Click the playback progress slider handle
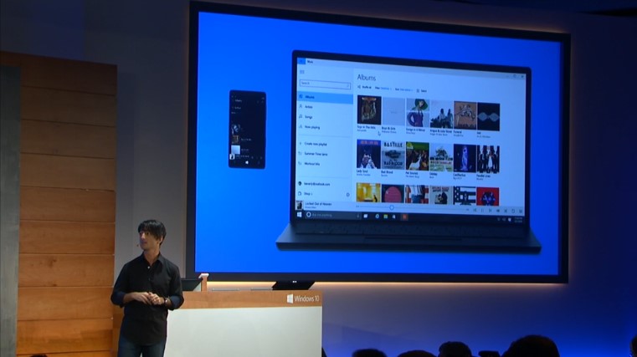The height and width of the screenshot is (357, 637). [391, 207]
